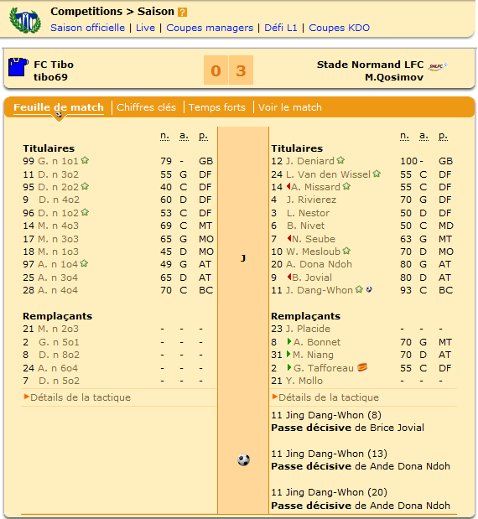
Task: Open player A. Dona Ndoh
Action: (x=320, y=264)
